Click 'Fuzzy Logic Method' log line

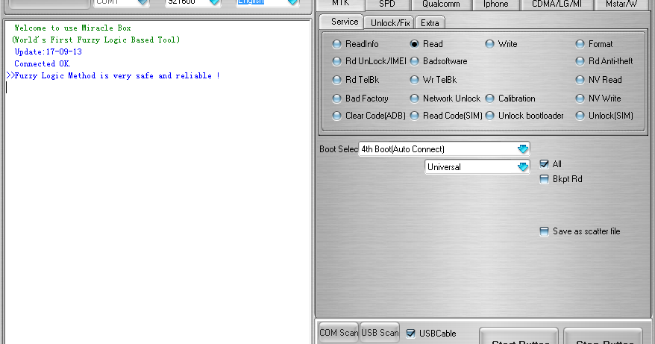[113, 75]
